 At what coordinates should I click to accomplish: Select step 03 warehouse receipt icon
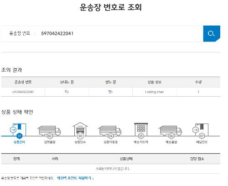(x=80, y=129)
